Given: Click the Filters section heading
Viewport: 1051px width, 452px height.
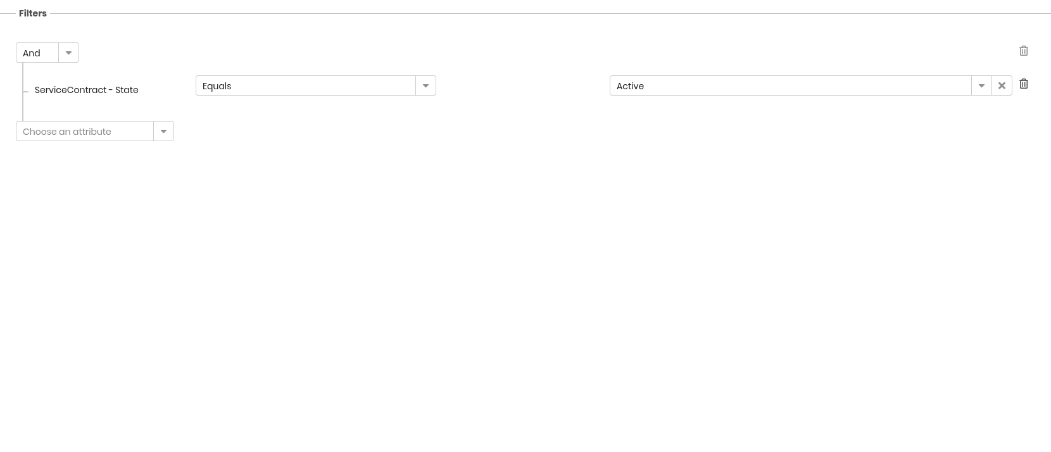Looking at the screenshot, I should tap(33, 13).
